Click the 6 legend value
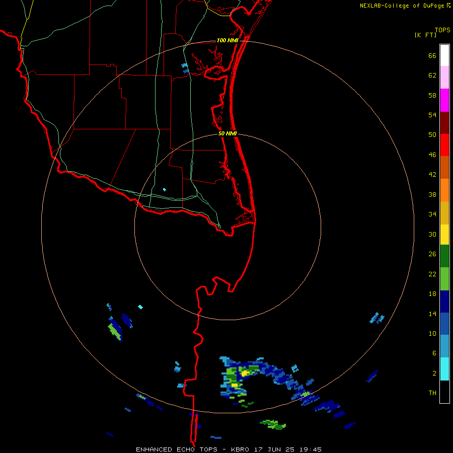The width and height of the screenshot is (453, 453). (434, 353)
